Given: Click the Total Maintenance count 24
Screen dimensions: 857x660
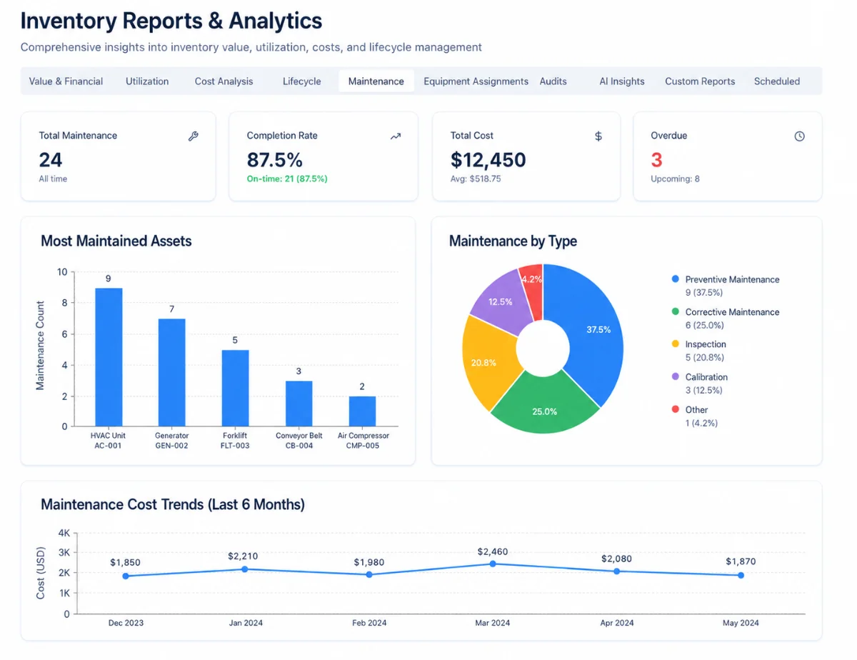Looking at the screenshot, I should (51, 159).
